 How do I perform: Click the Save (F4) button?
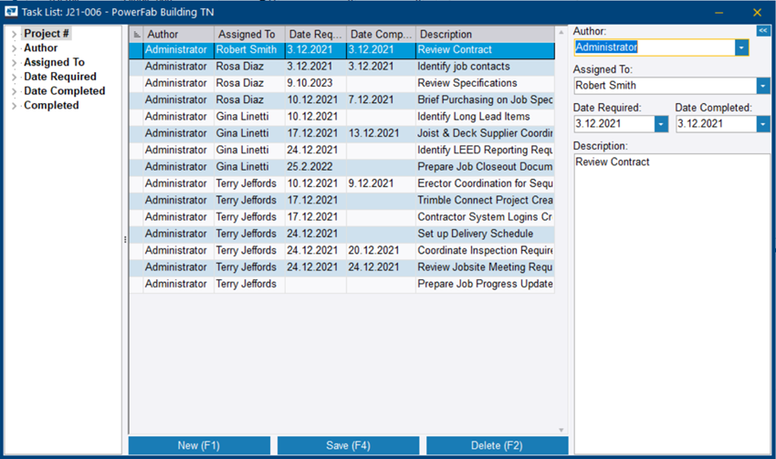348,445
